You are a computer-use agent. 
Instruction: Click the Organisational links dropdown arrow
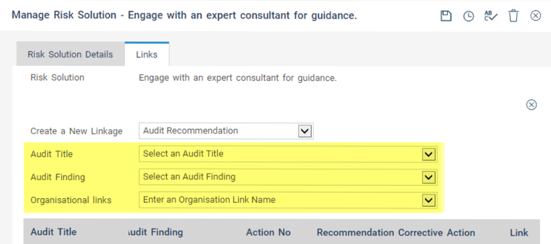tap(429, 200)
